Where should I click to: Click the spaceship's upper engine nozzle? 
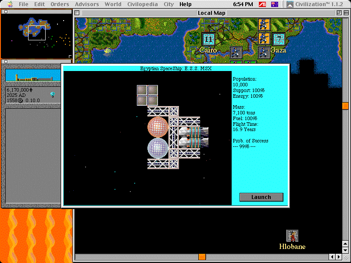coord(204,132)
